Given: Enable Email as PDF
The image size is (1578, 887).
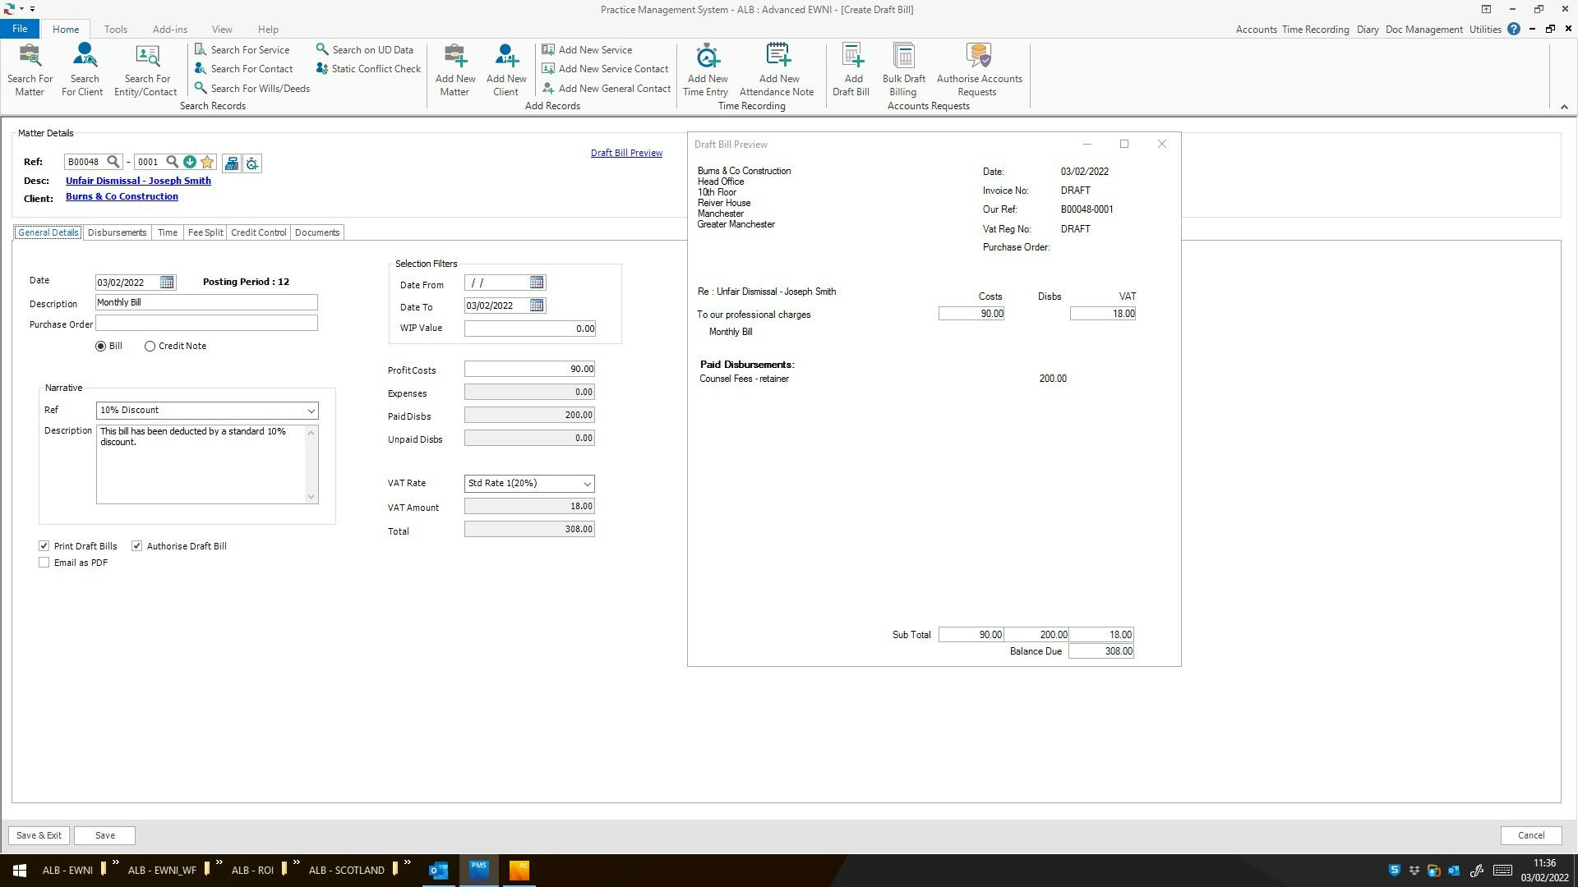Looking at the screenshot, I should click(x=44, y=562).
